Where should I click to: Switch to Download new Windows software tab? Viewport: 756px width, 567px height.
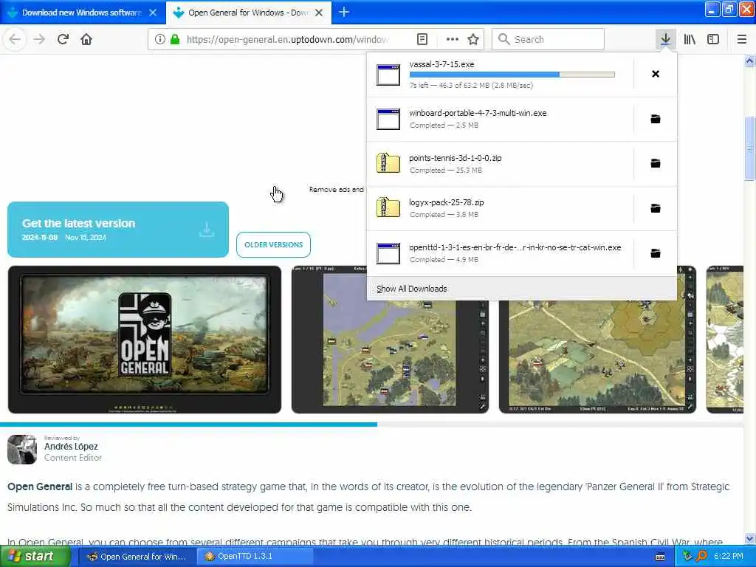81,13
